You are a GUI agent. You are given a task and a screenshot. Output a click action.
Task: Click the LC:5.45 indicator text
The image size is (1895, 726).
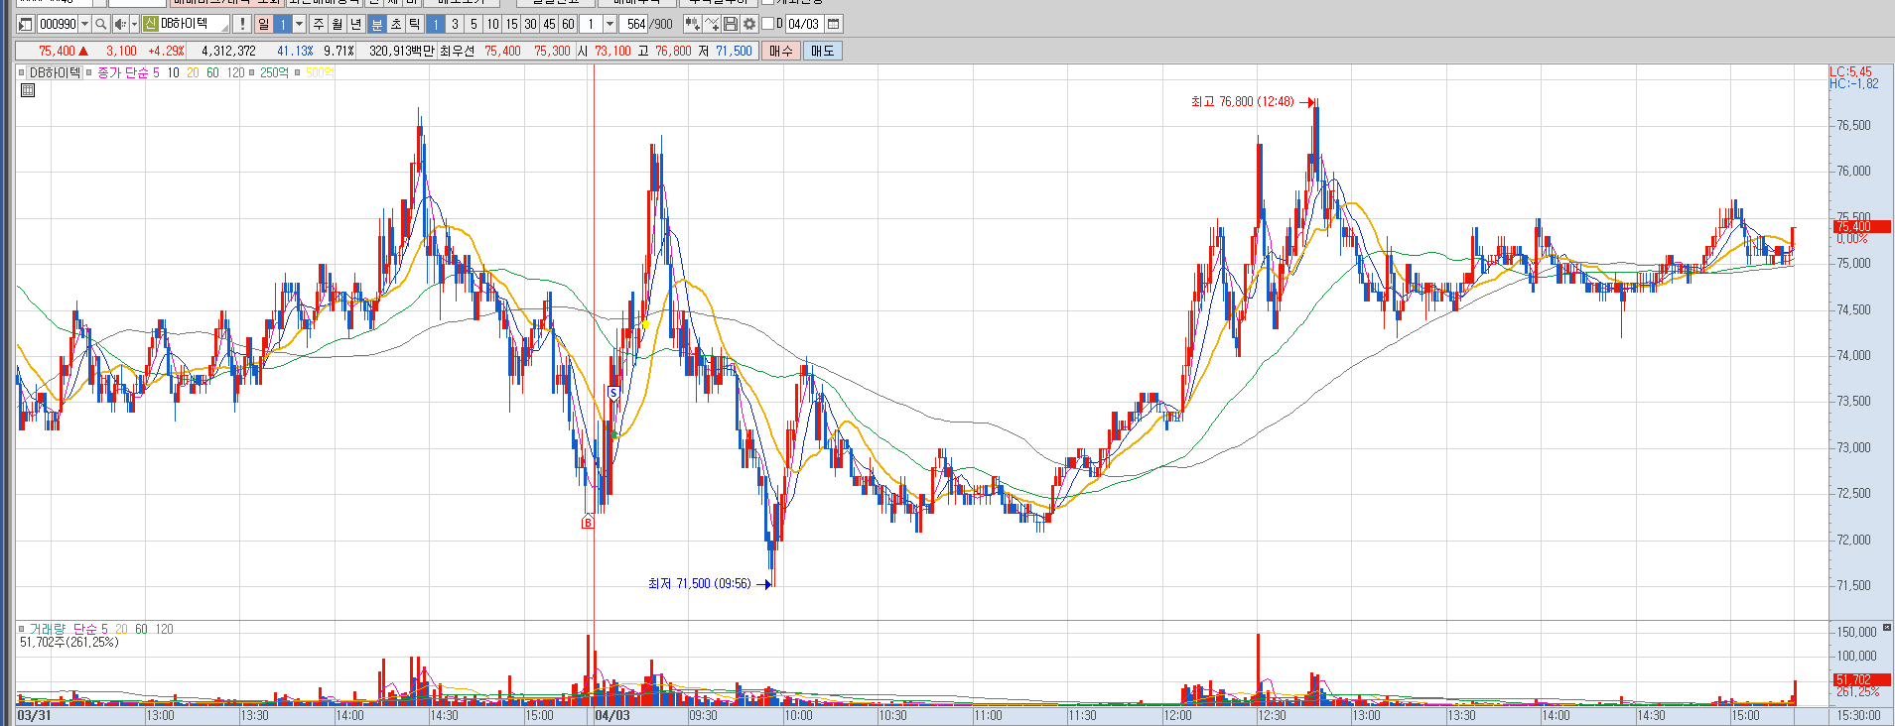click(x=1851, y=71)
